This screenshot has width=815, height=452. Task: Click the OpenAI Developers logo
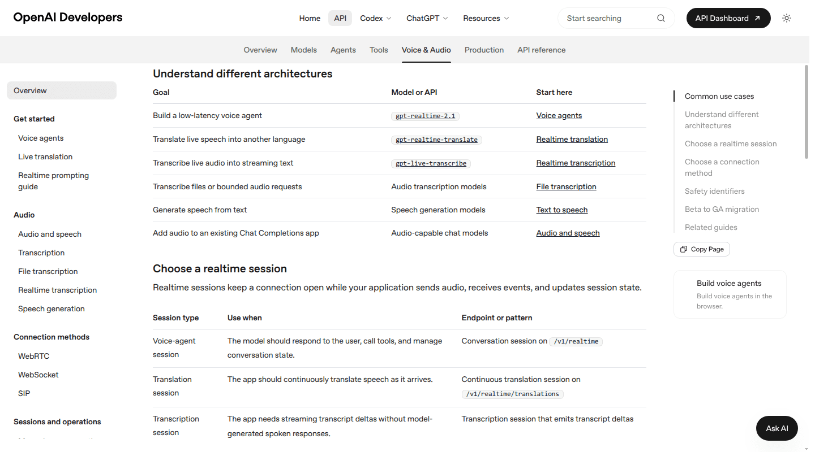tap(68, 18)
